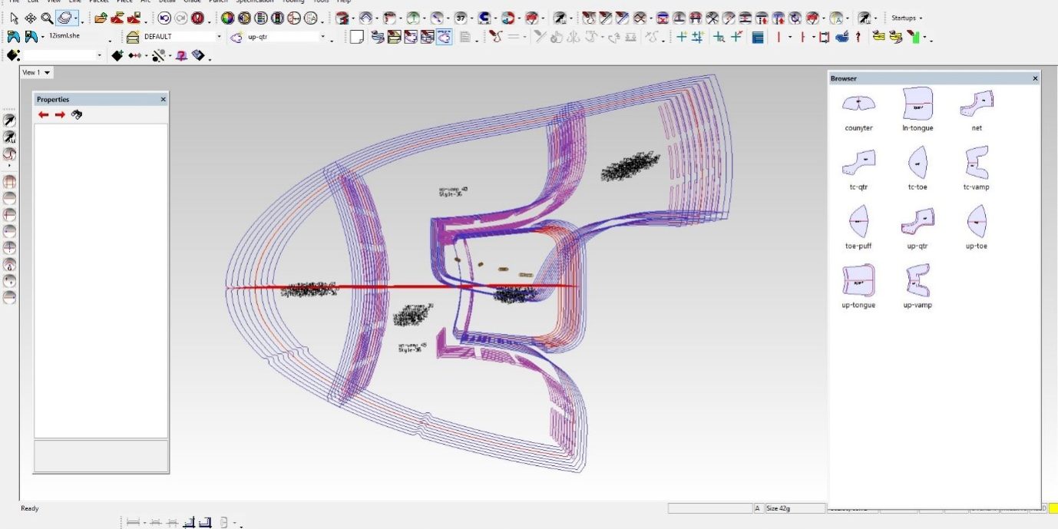This screenshot has width=1058, height=529.
Task: Click the undo icon in toolbar
Action: 164,18
